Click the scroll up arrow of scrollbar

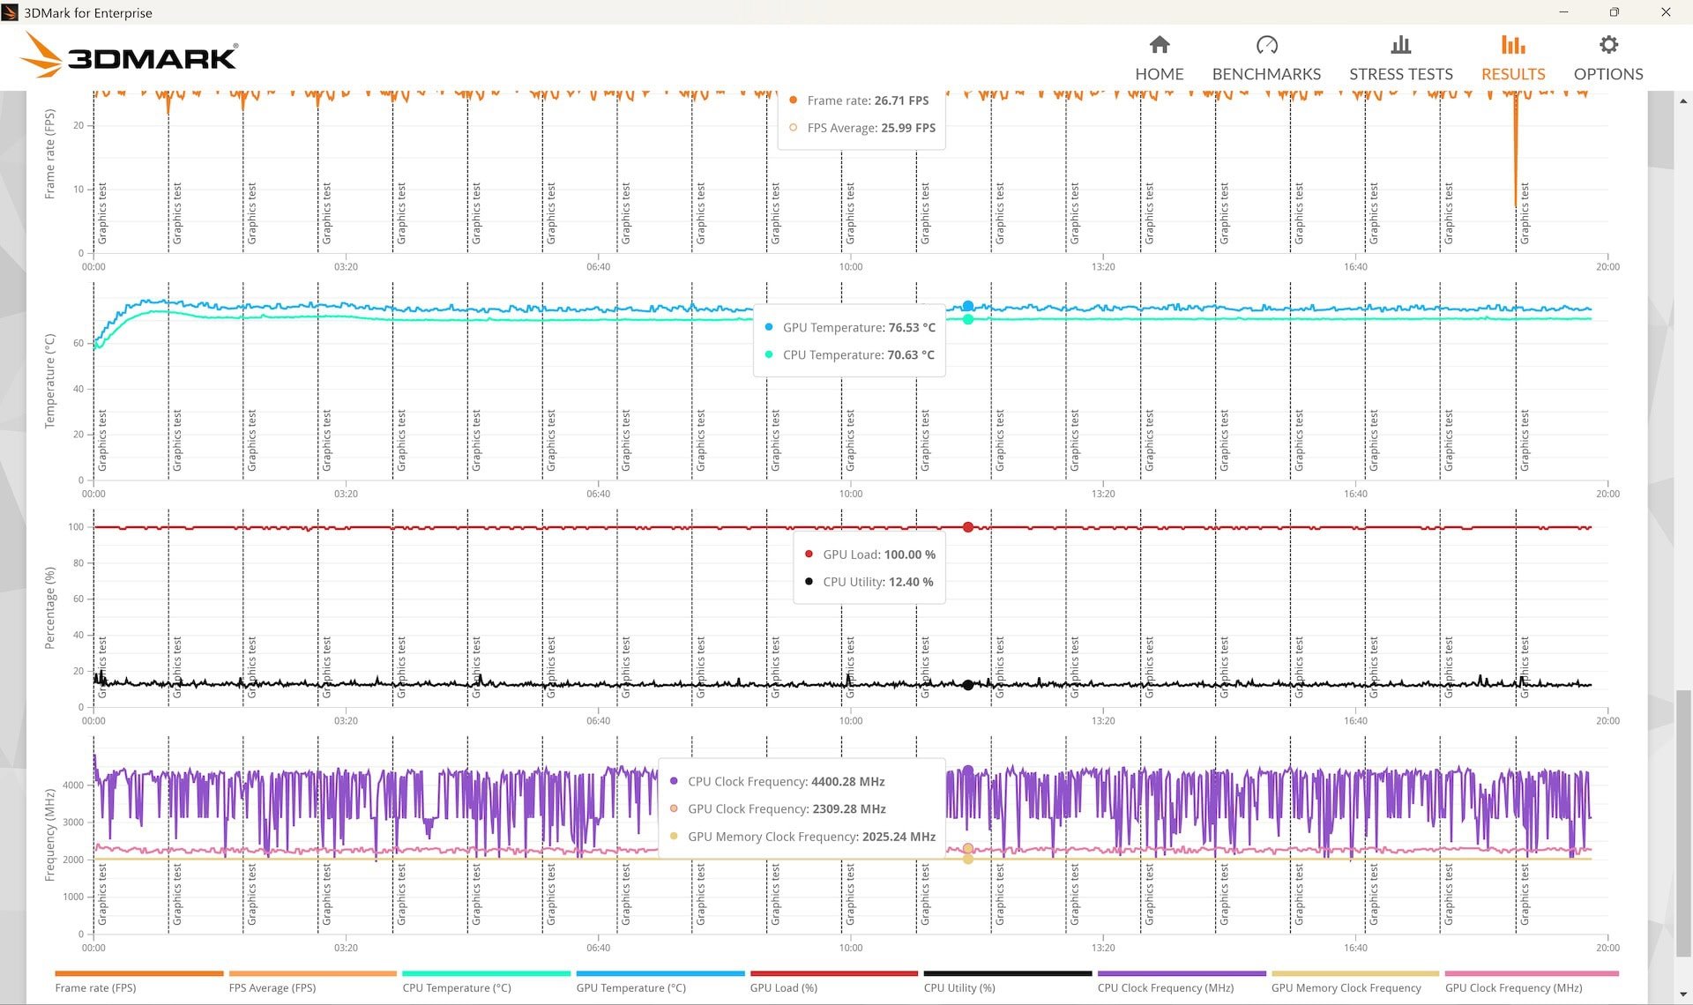[x=1682, y=101]
